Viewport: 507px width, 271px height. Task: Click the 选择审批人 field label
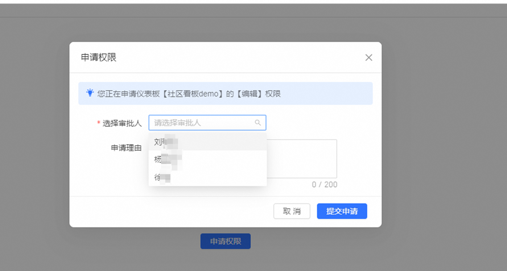pos(122,123)
